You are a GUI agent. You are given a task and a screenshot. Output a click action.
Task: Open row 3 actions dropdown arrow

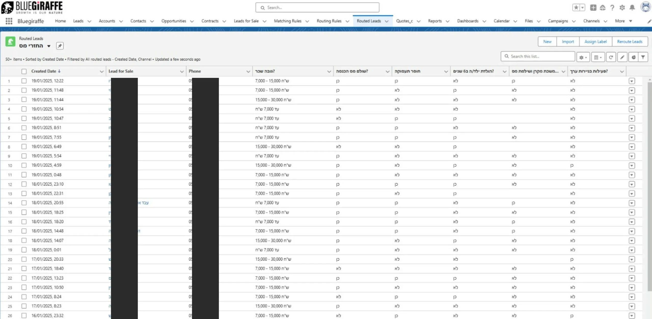[x=632, y=100]
